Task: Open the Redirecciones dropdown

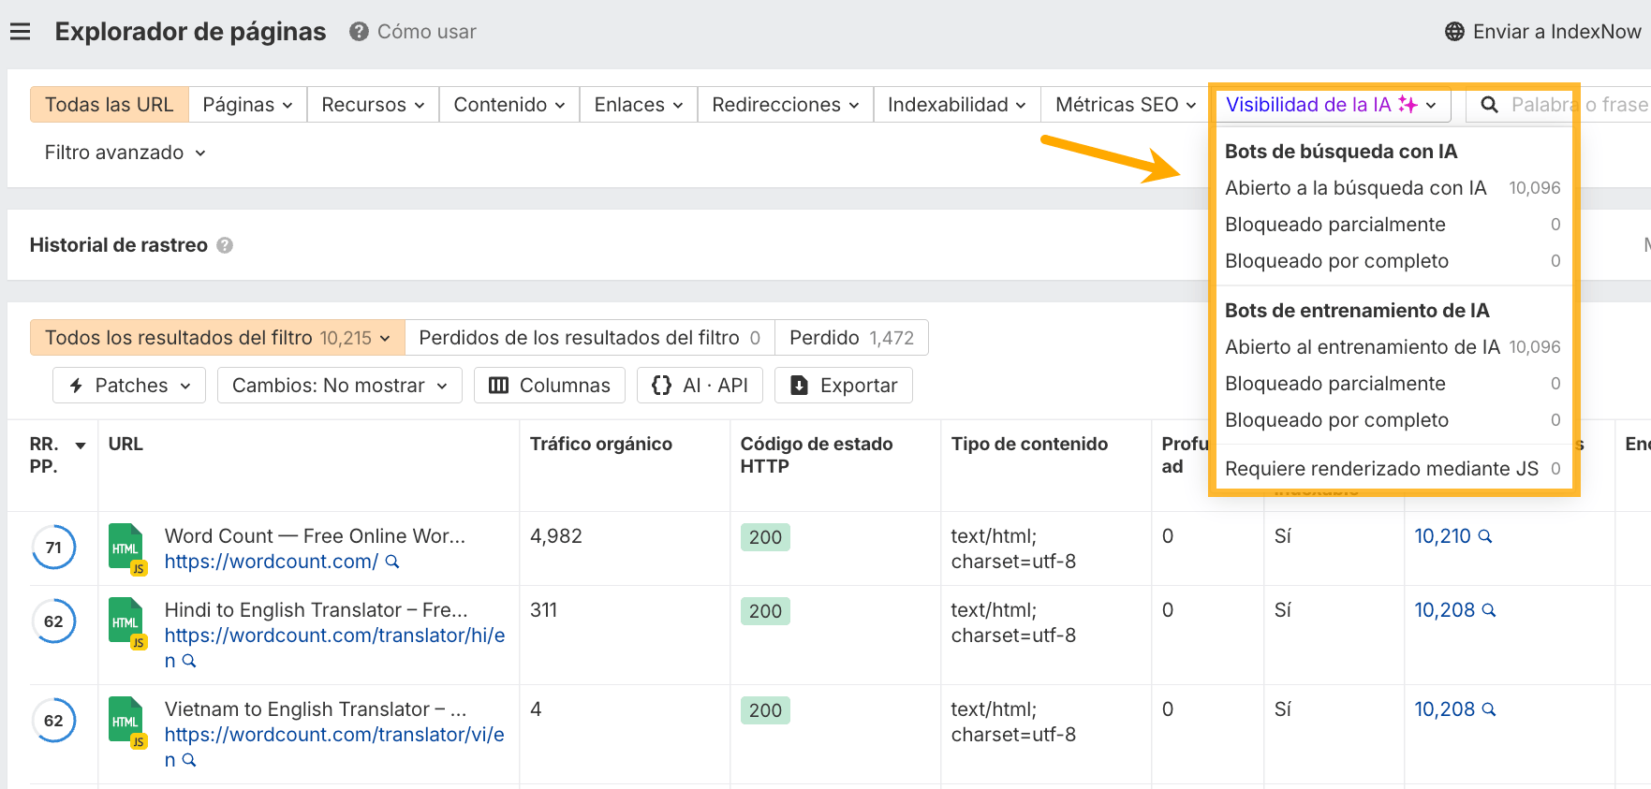Action: pos(786,105)
